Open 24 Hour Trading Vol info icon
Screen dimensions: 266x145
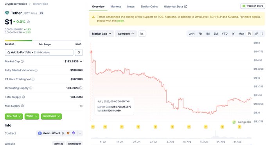(x=33, y=79)
